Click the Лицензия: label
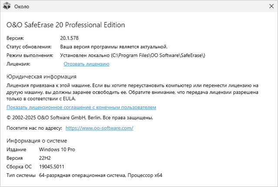Image resolution: width=278 pixels, height=187 pixels. click(x=18, y=64)
